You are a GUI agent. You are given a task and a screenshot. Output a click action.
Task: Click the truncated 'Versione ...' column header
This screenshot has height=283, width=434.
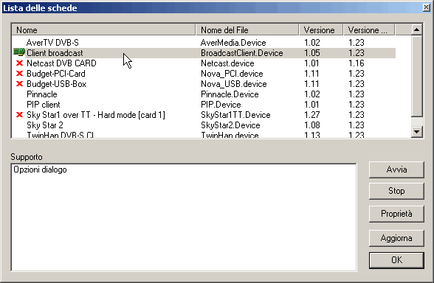click(369, 29)
